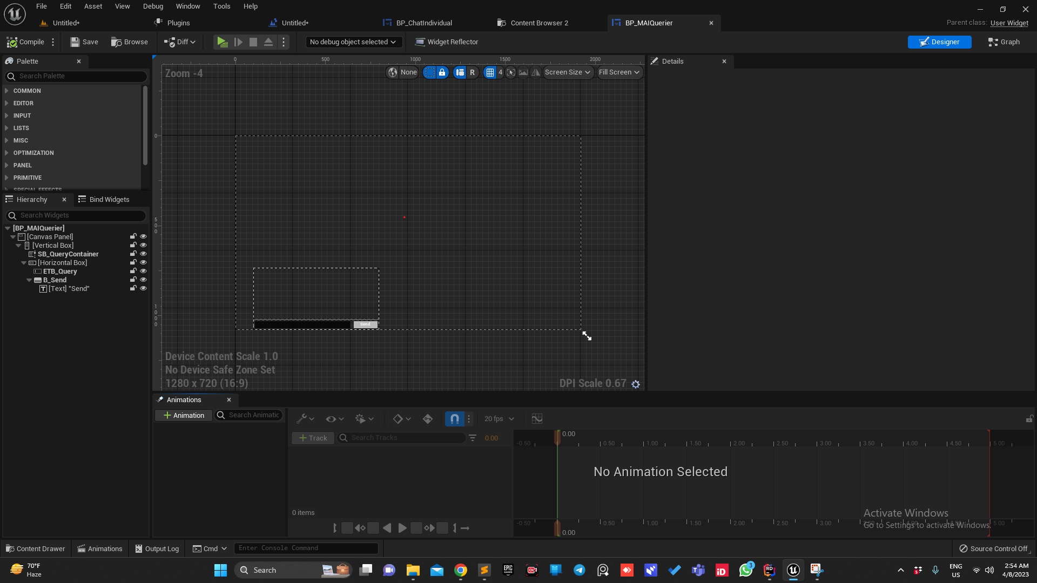Add a keyframe with the key icon
This screenshot has height=583, width=1037.
(x=428, y=419)
